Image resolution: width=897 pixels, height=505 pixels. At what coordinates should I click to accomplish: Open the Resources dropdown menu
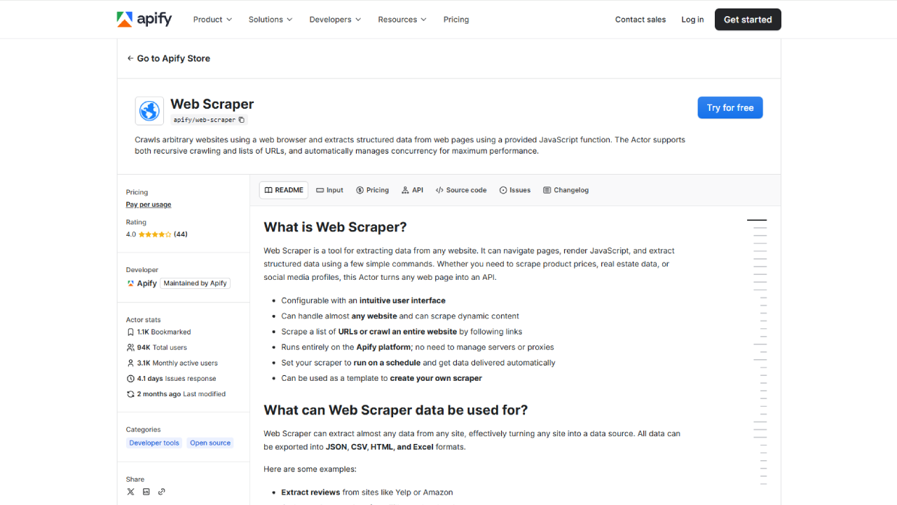point(402,20)
